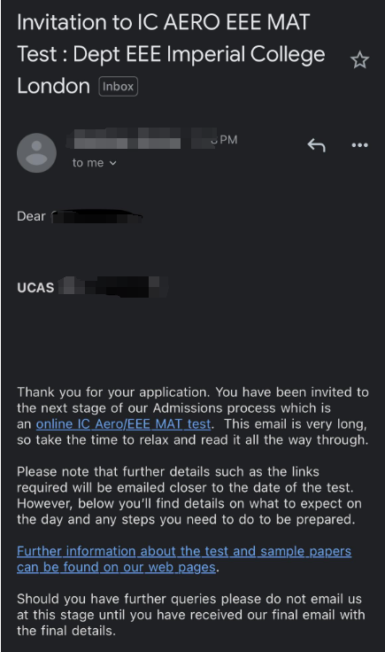
Task: Open the online IC Aero/EEE MAT test link
Action: tap(123, 424)
